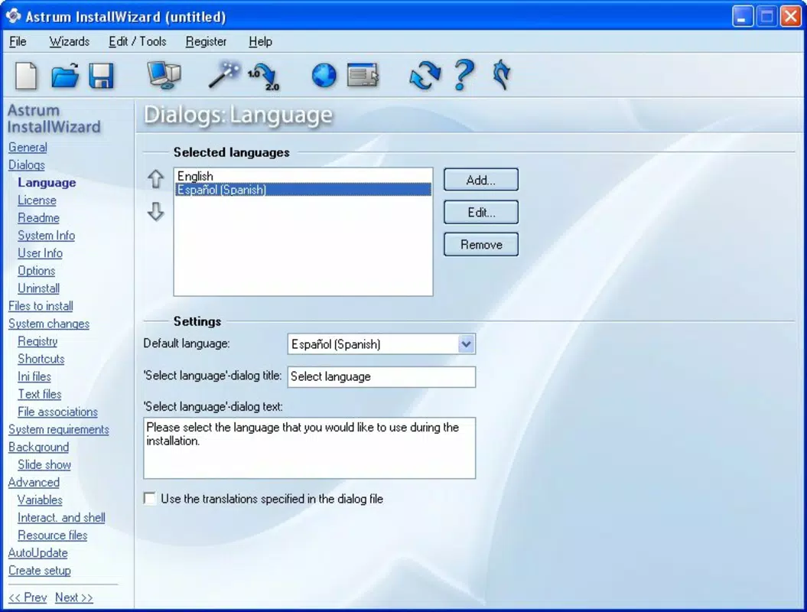Open the License dialog page
807x612 pixels.
point(37,200)
